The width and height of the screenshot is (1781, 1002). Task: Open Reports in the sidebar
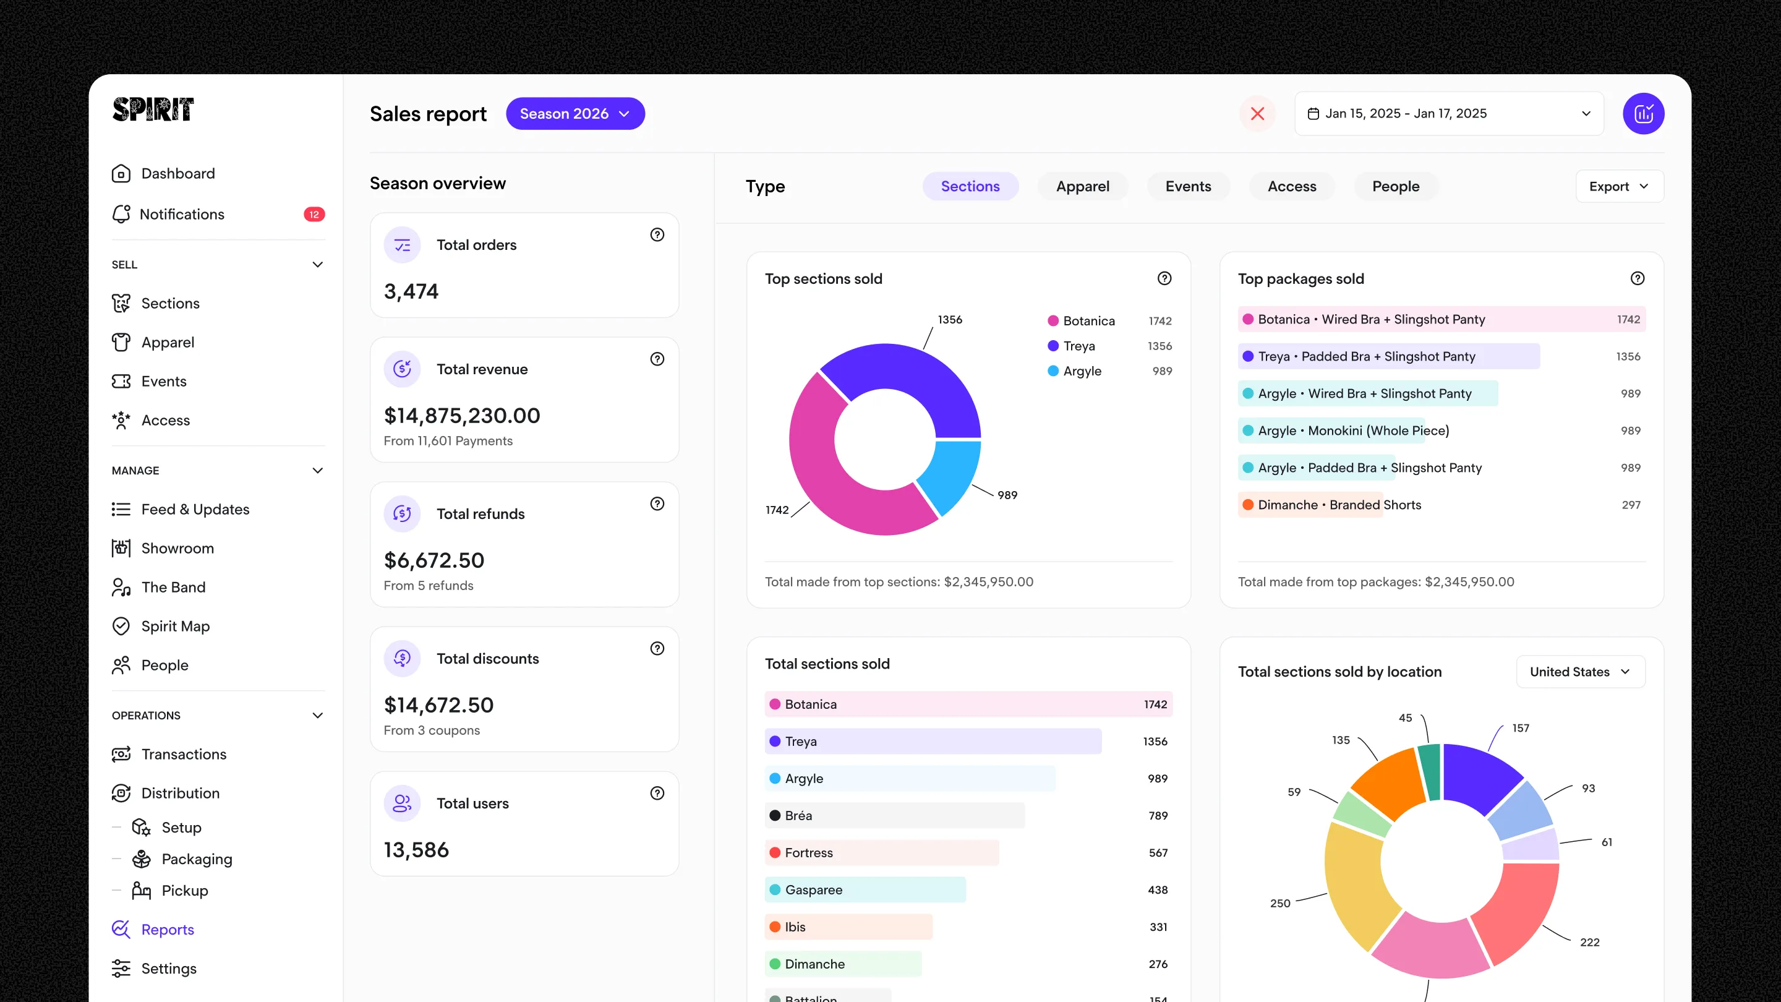click(168, 930)
